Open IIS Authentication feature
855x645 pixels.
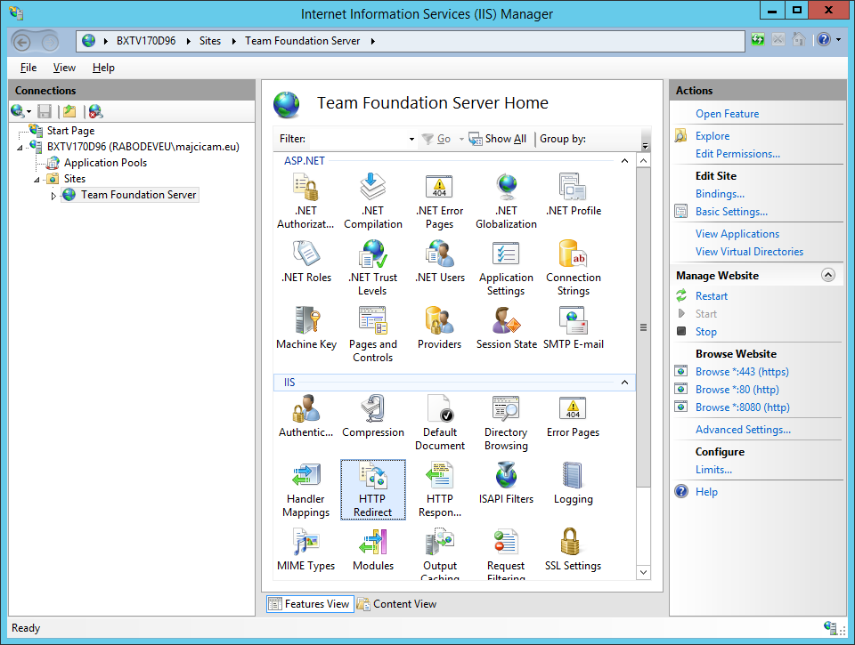[x=305, y=416]
